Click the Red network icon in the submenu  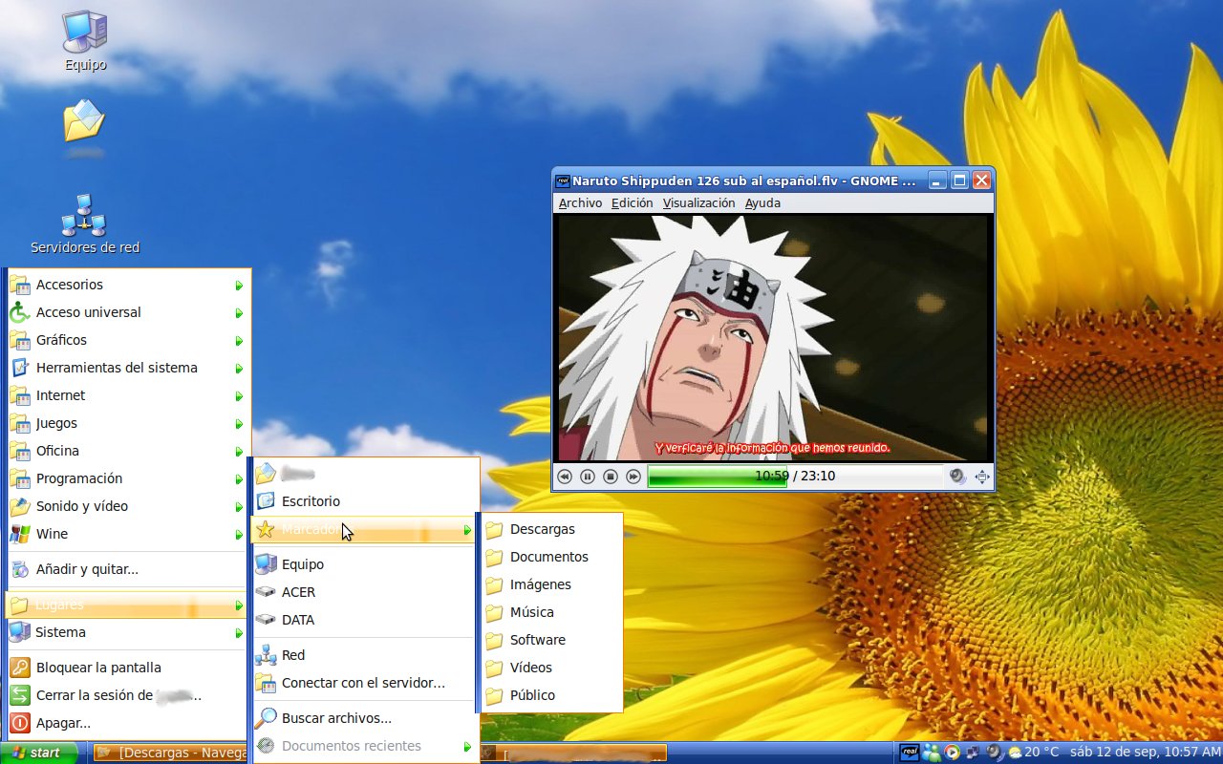(x=266, y=655)
